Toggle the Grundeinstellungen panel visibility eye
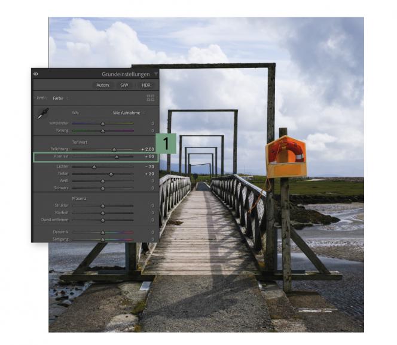The image size is (397, 345). 36,74
